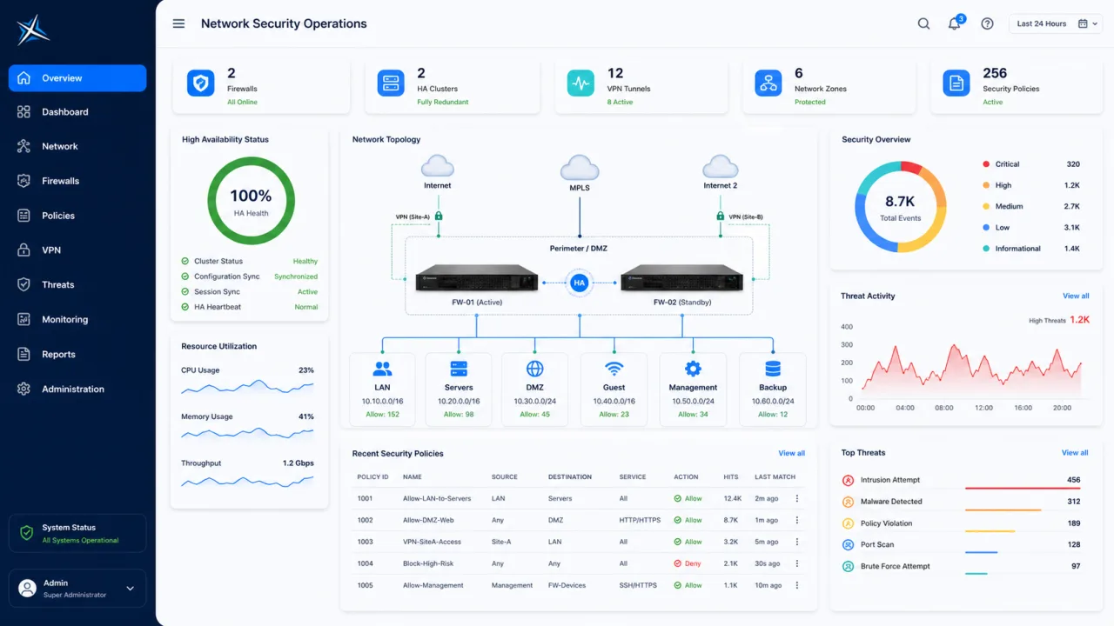Click the Deny action on policy 1004
The width and height of the screenshot is (1114, 626).
pyautogui.click(x=688, y=563)
